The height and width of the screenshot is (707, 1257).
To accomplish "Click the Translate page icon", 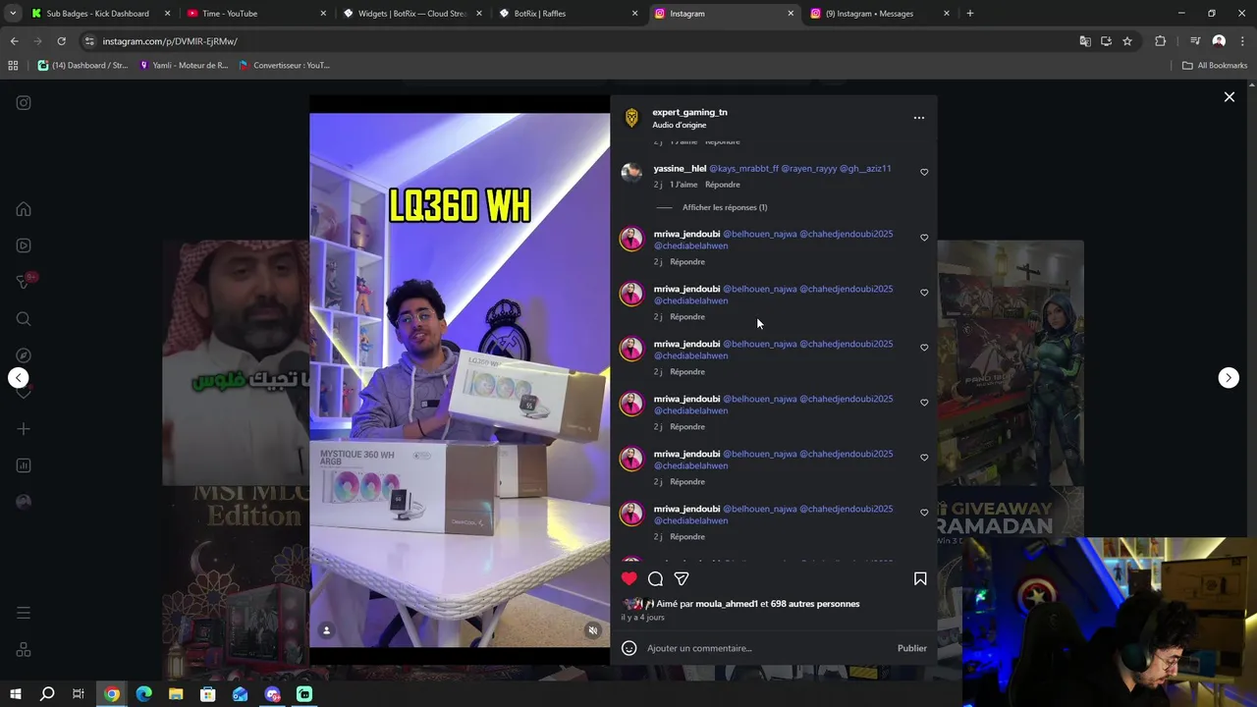I will 1085,41.
